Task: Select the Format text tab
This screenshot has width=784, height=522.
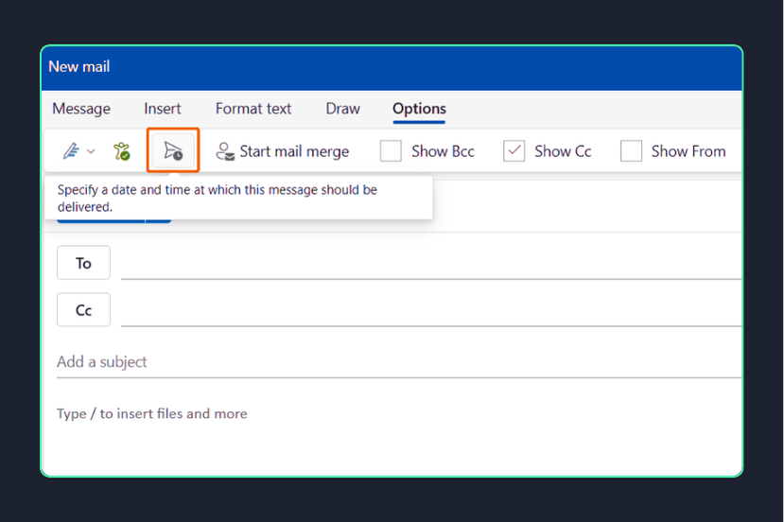Action: 253,109
